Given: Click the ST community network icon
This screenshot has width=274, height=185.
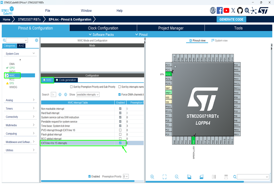Looking at the screenshot, I should [253, 11].
